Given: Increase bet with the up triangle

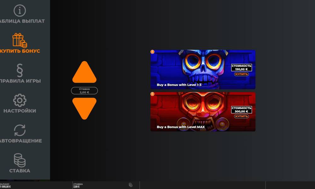Looking at the screenshot, I should tap(84, 72).
